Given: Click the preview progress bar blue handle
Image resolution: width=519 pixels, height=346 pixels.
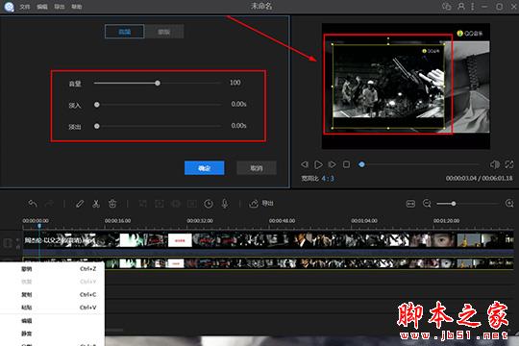Looking at the screenshot, I should click(x=361, y=164).
